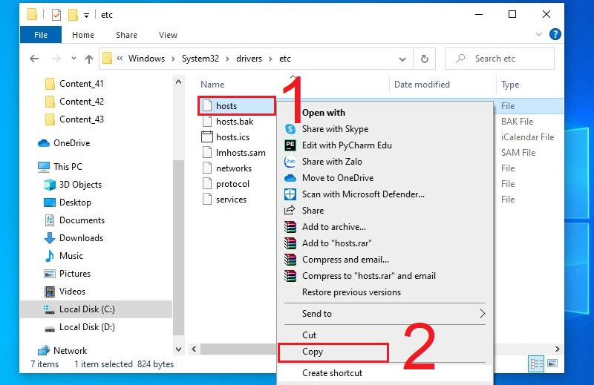Open the Share ribbon tab
This screenshot has height=385, width=594.
[126, 35]
